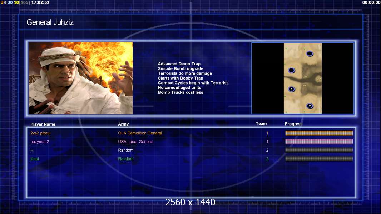Click the 'Team' column header
The image size is (381, 214).
tap(261, 124)
